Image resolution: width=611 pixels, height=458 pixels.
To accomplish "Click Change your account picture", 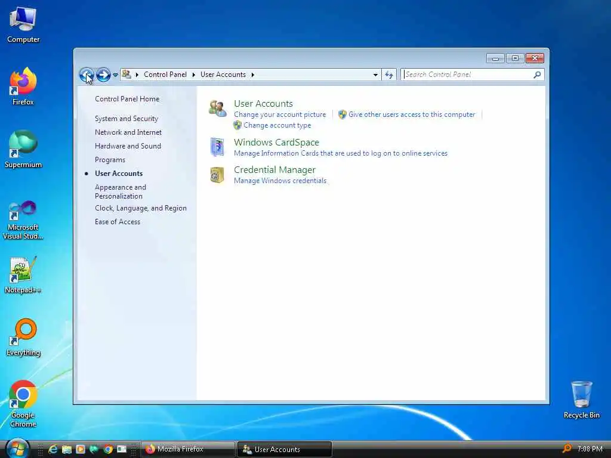I will [x=280, y=114].
